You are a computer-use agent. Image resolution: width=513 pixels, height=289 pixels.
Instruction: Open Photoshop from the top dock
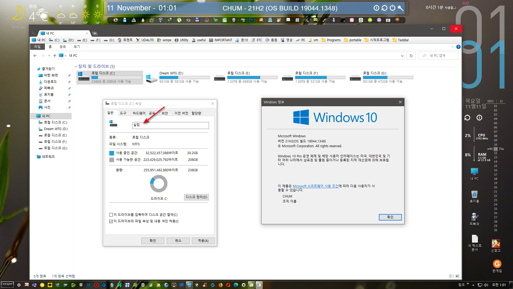(252, 20)
